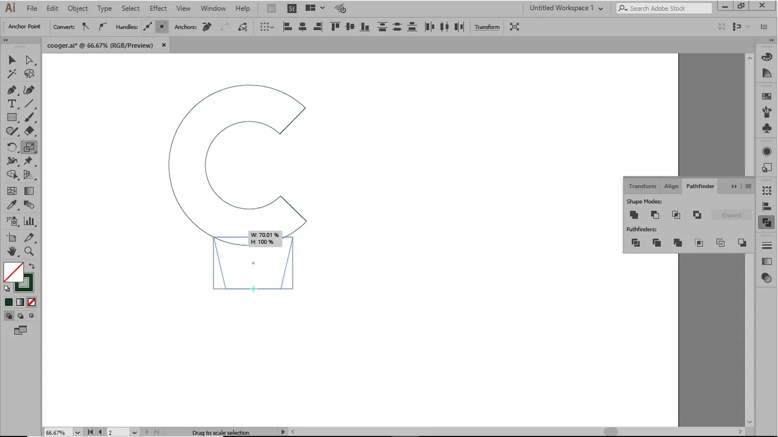
Task: Apply Minus Front shape mode
Action: (655, 215)
